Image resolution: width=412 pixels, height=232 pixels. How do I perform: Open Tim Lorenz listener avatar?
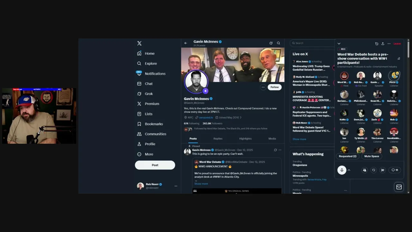[377, 132]
